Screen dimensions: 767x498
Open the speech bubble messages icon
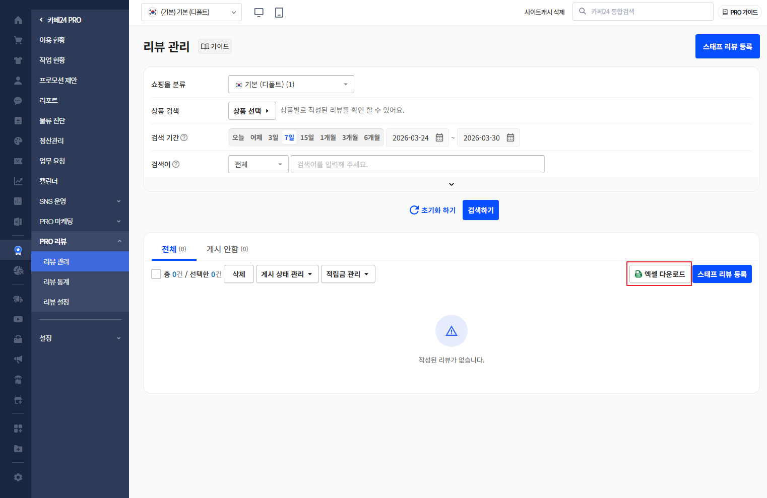coord(18,101)
